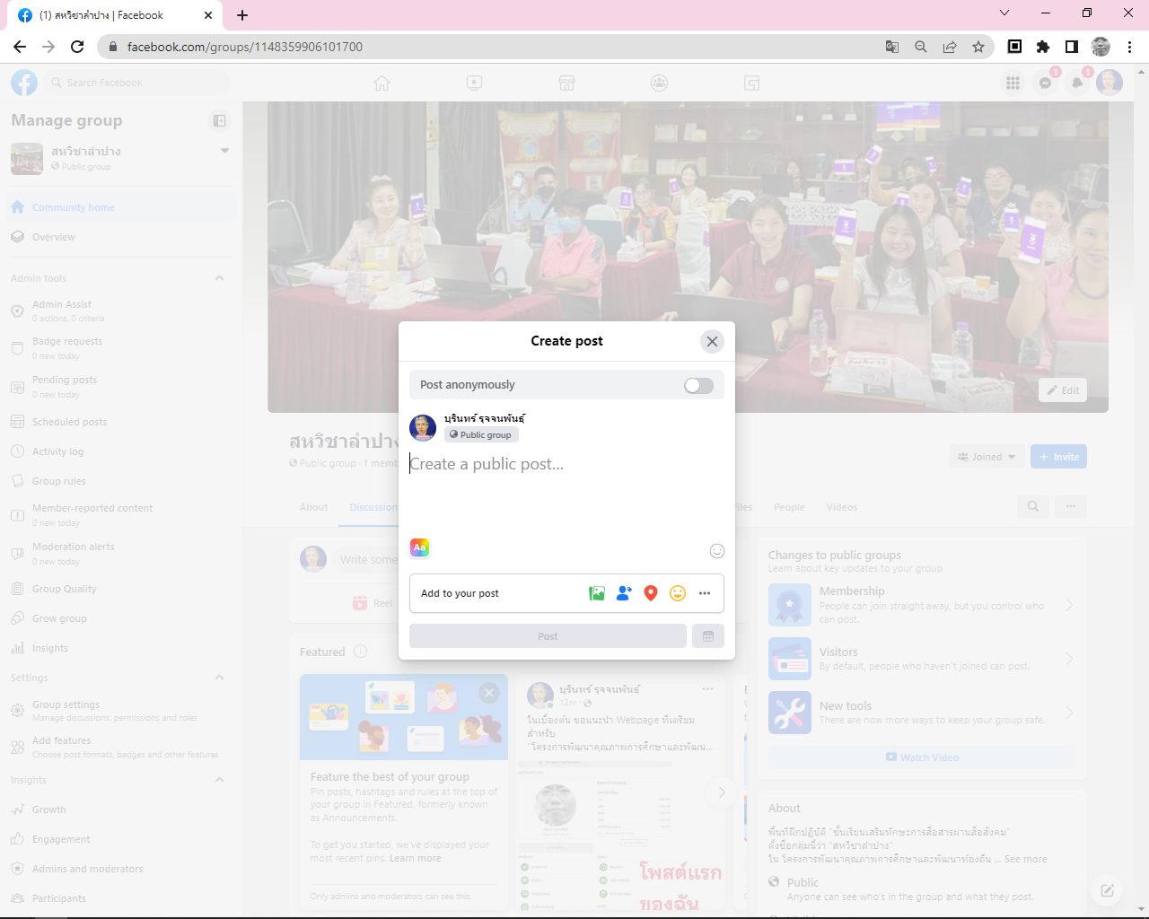
Task: Expand the Membership changes row
Action: click(x=922, y=605)
